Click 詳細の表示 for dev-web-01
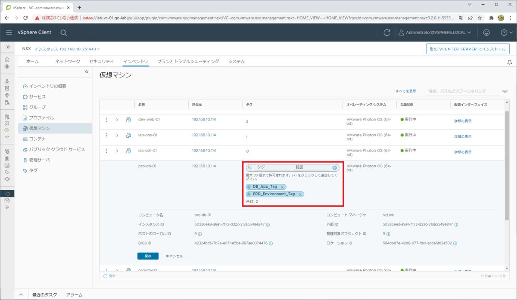 tap(463, 121)
